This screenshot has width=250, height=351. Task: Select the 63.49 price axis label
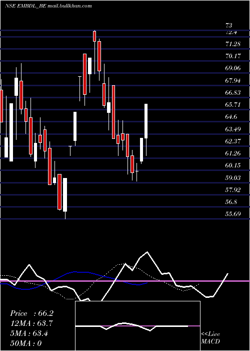tap(233, 129)
